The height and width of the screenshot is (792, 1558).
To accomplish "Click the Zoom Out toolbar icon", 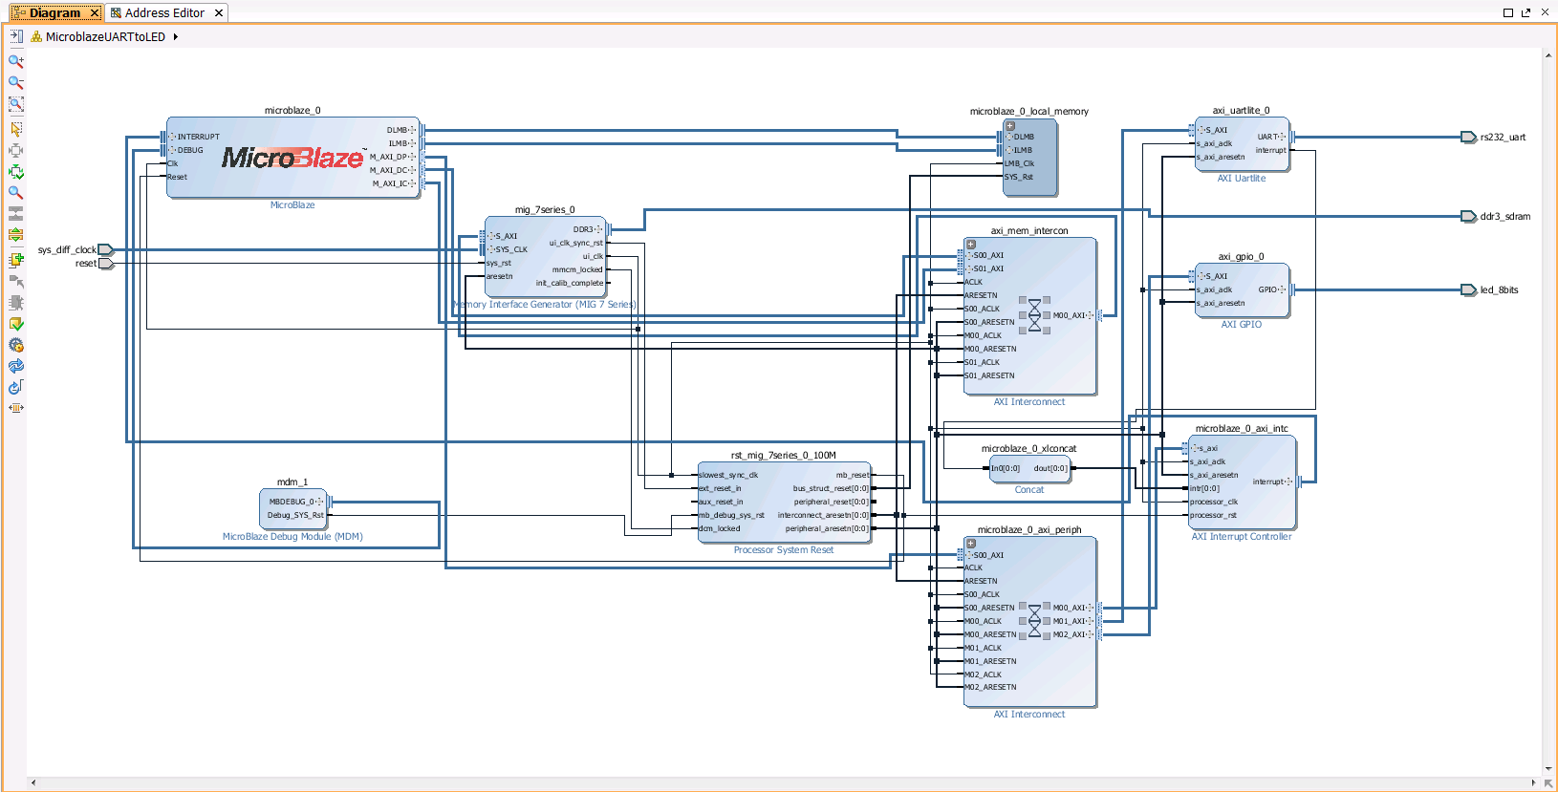I will [15, 82].
